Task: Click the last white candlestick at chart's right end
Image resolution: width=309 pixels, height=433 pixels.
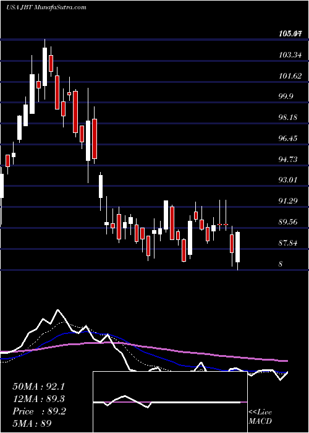Action: (x=237, y=247)
